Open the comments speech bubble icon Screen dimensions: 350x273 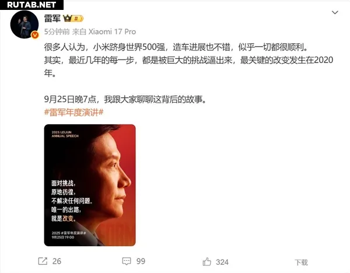[127, 261]
